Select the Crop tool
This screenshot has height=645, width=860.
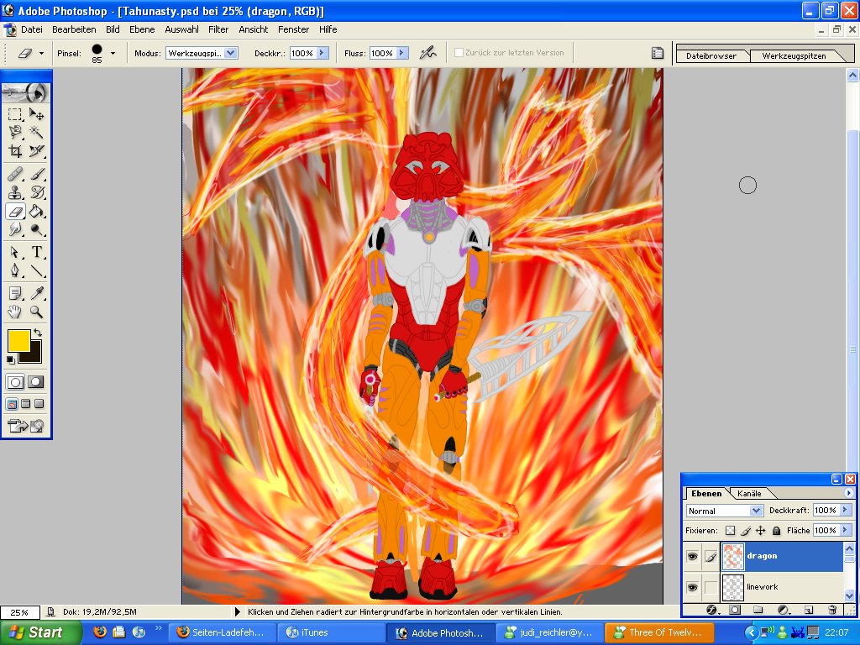[16, 151]
